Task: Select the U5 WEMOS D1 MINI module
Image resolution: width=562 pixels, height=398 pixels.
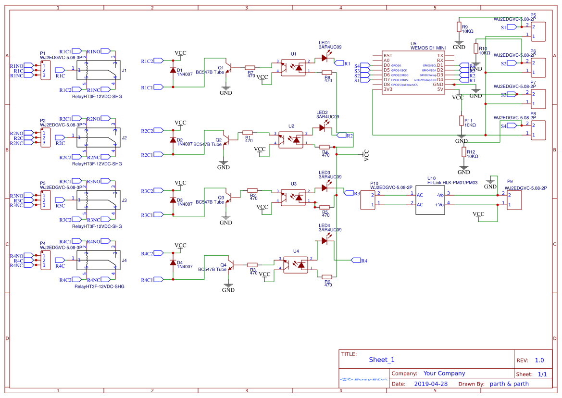Action: tap(414, 72)
